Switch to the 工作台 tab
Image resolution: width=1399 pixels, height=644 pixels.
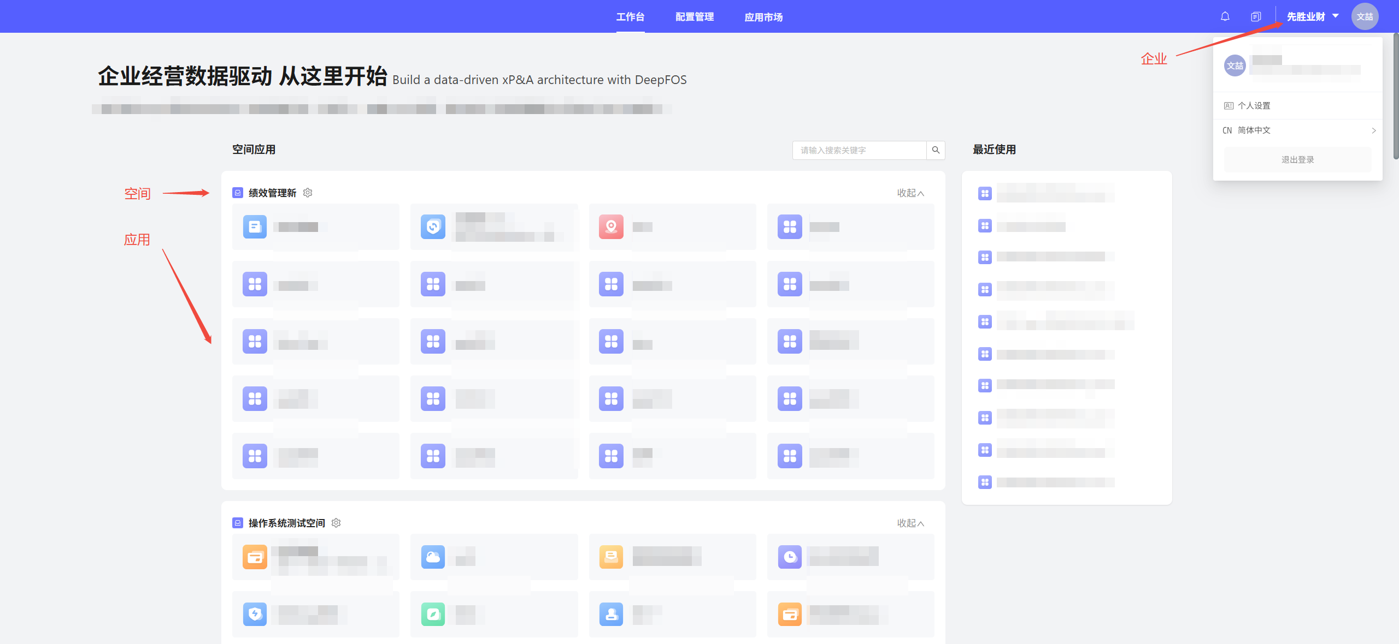(630, 17)
